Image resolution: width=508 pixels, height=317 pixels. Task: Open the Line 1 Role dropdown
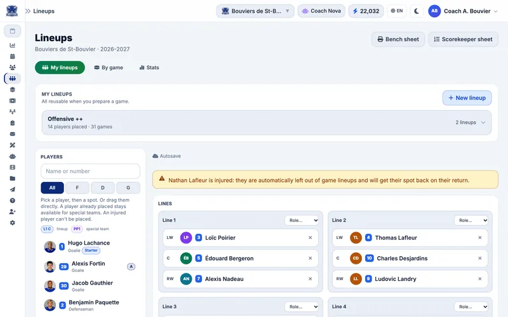tap(302, 220)
